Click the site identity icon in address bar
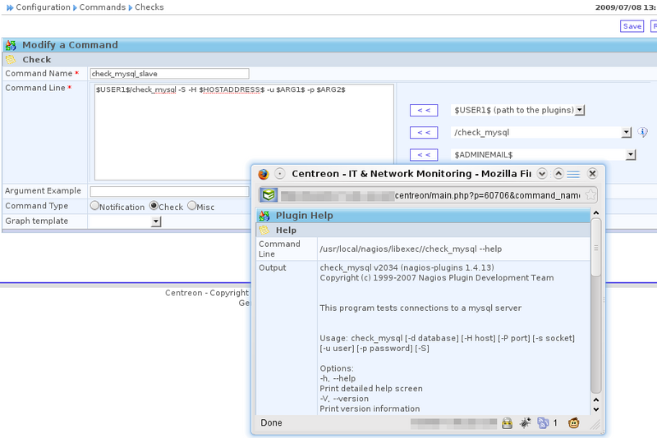The height and width of the screenshot is (438, 657). (269, 195)
